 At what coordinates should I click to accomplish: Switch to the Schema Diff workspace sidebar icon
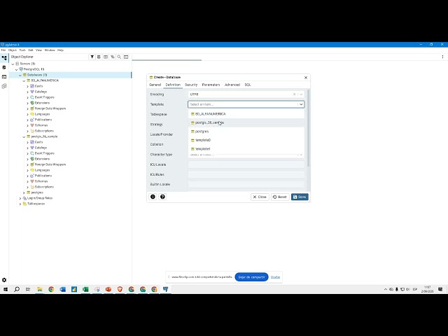[x=4, y=86]
